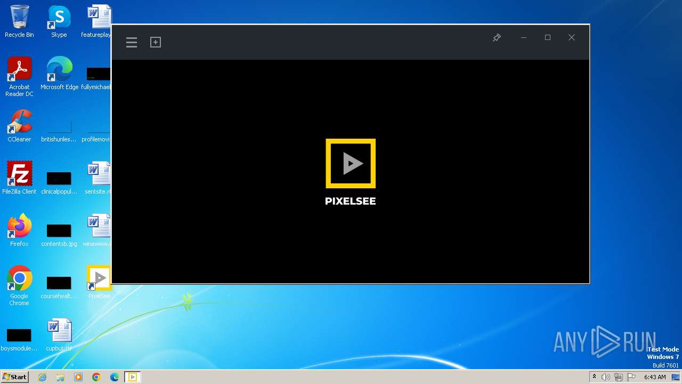This screenshot has width=682, height=384.
Task: Open Windows Explorer from taskbar
Action: [x=60, y=377]
